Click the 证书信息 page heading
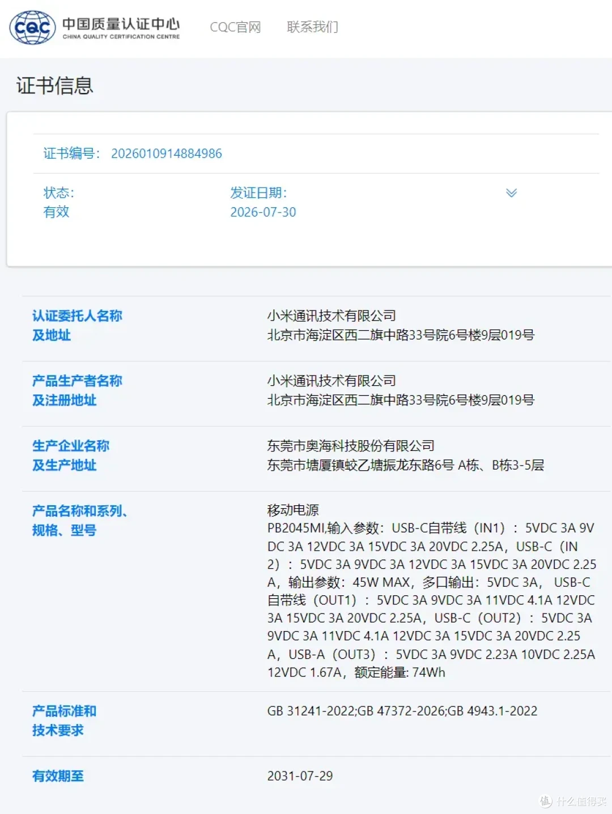Image resolution: width=612 pixels, height=814 pixels. pos(54,86)
